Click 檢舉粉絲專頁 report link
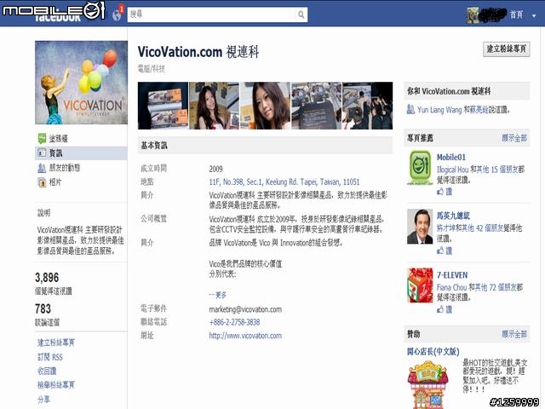 56,385
